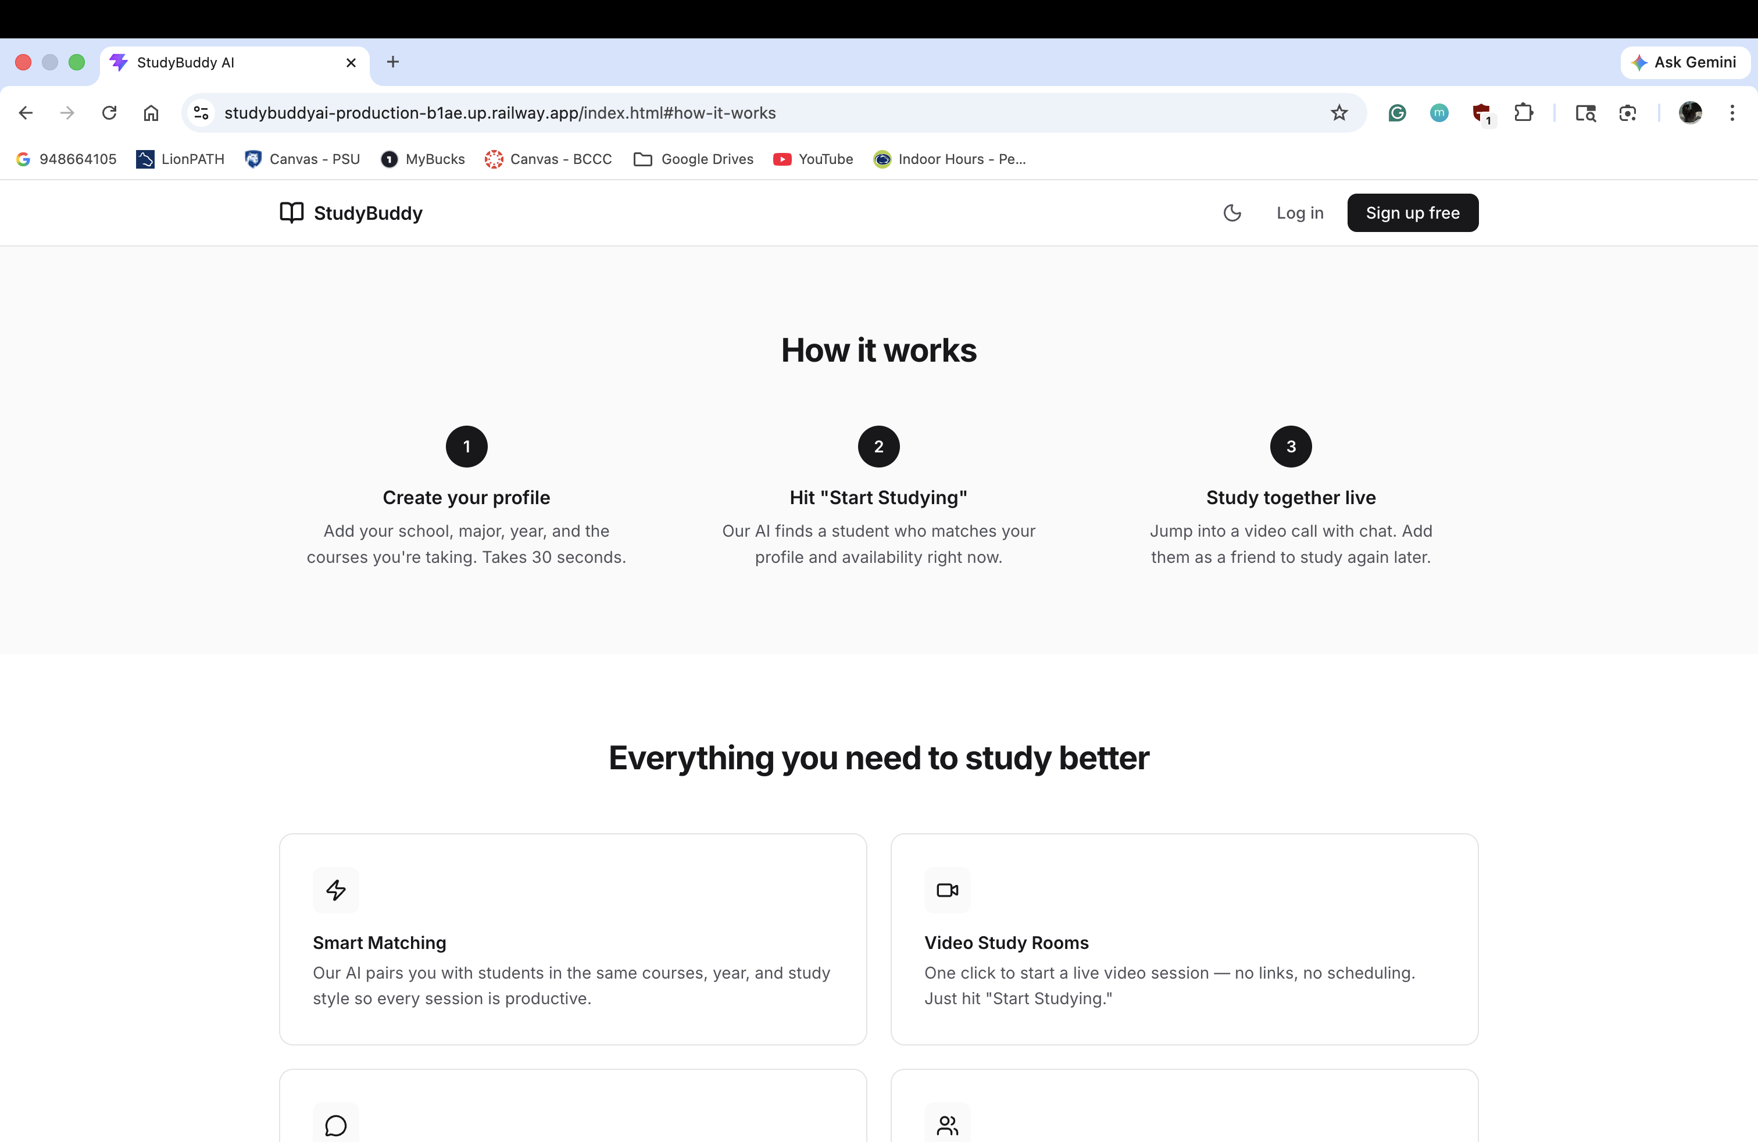Viewport: 1758px width, 1142px height.
Task: Click the Video Study Rooms camera icon
Action: [x=947, y=890]
